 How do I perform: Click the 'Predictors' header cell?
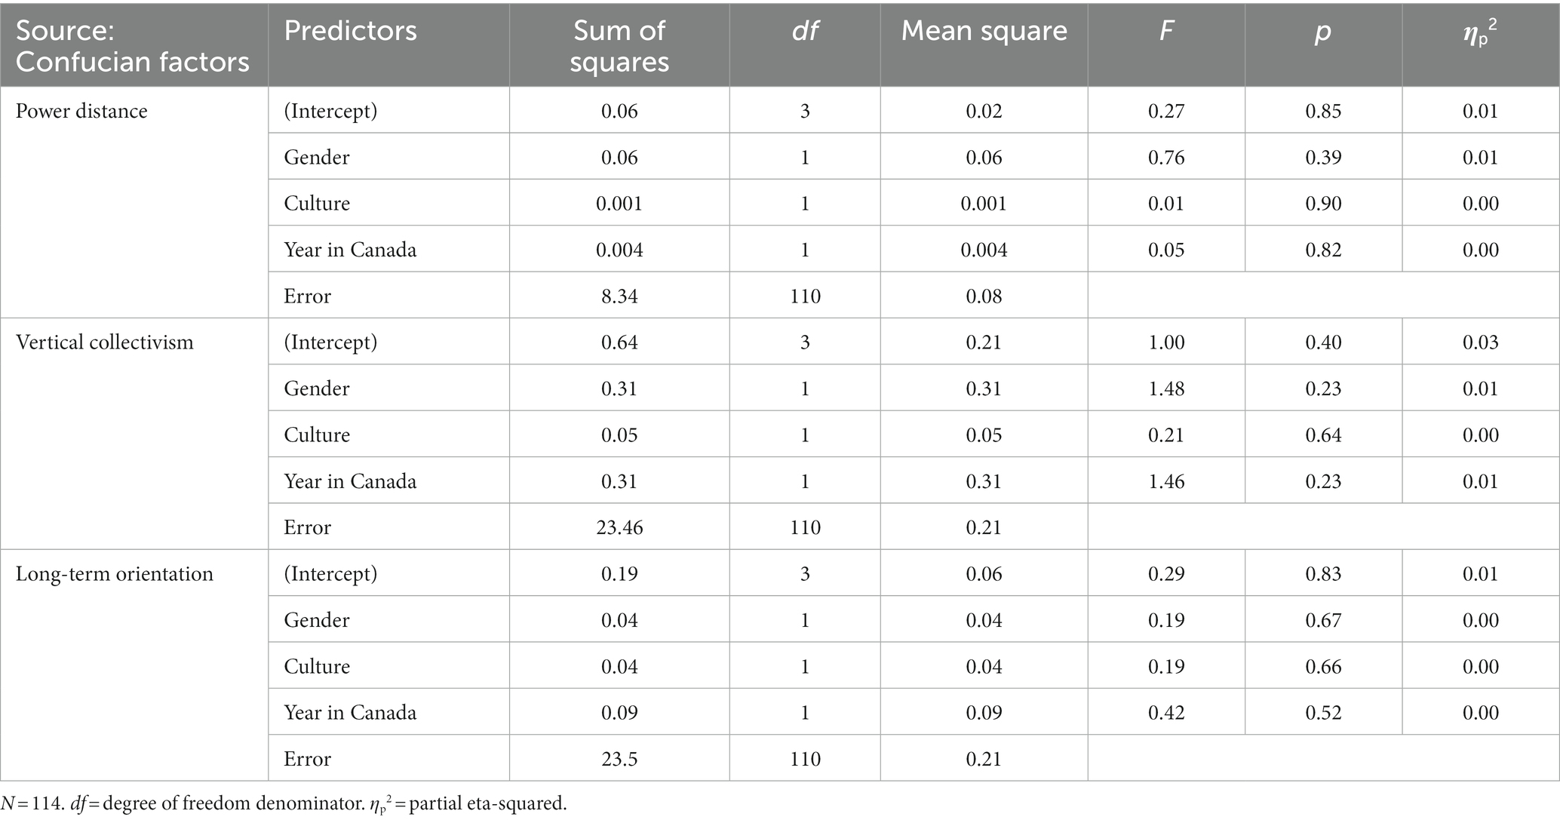[x=350, y=31]
